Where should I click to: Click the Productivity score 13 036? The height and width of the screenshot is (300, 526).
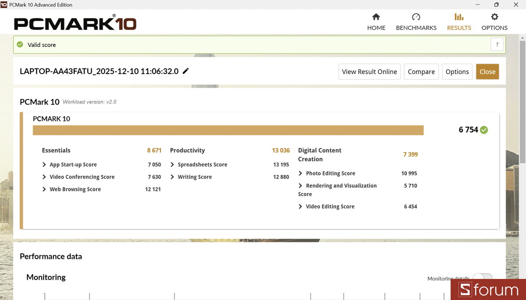pyautogui.click(x=281, y=150)
